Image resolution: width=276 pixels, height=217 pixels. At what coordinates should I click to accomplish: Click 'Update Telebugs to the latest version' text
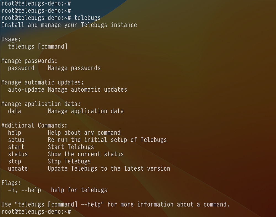tap(109, 168)
